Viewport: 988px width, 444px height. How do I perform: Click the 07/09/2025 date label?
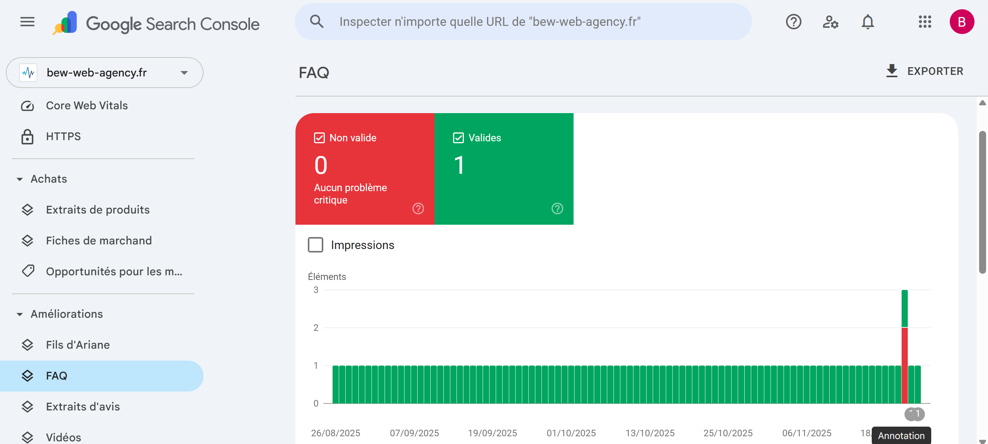[x=414, y=433]
